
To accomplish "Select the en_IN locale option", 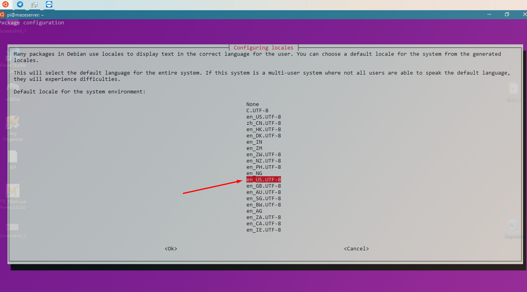I will [x=254, y=142].
